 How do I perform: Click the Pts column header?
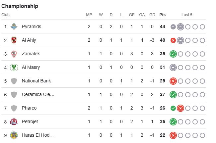pos(162,15)
